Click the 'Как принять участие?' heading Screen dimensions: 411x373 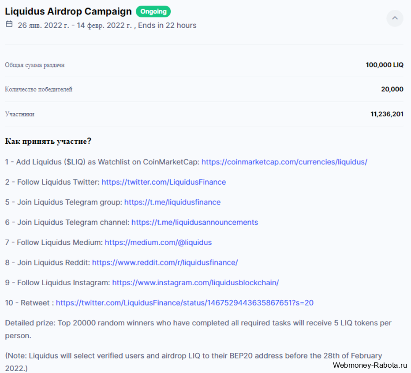[x=48, y=141]
